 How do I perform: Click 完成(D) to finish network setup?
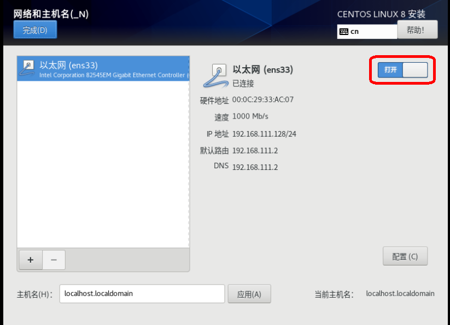tap(35, 30)
